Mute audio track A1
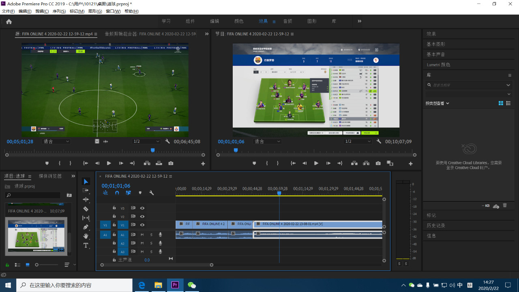The width and height of the screenshot is (519, 292). 142,234
